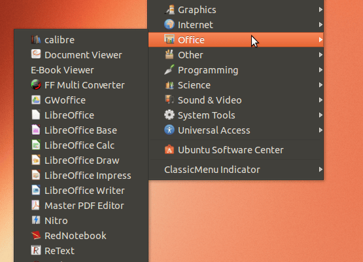Launch FF Multi Converter via its icon
Image resolution: width=363 pixels, height=262 pixels.
pyautogui.click(x=36, y=84)
